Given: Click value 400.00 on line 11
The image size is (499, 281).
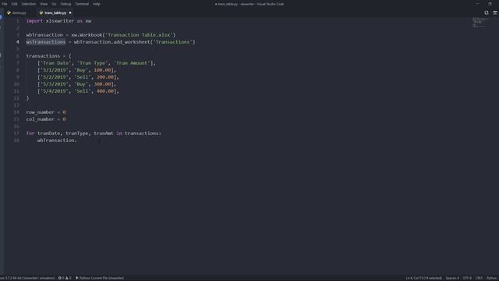Looking at the screenshot, I should (105, 91).
